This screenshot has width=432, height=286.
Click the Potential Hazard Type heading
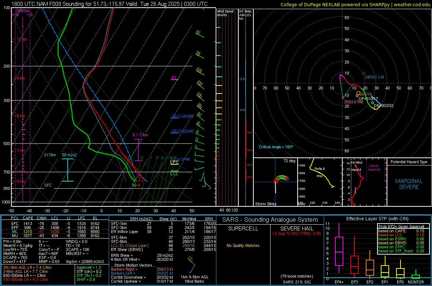click(409, 162)
